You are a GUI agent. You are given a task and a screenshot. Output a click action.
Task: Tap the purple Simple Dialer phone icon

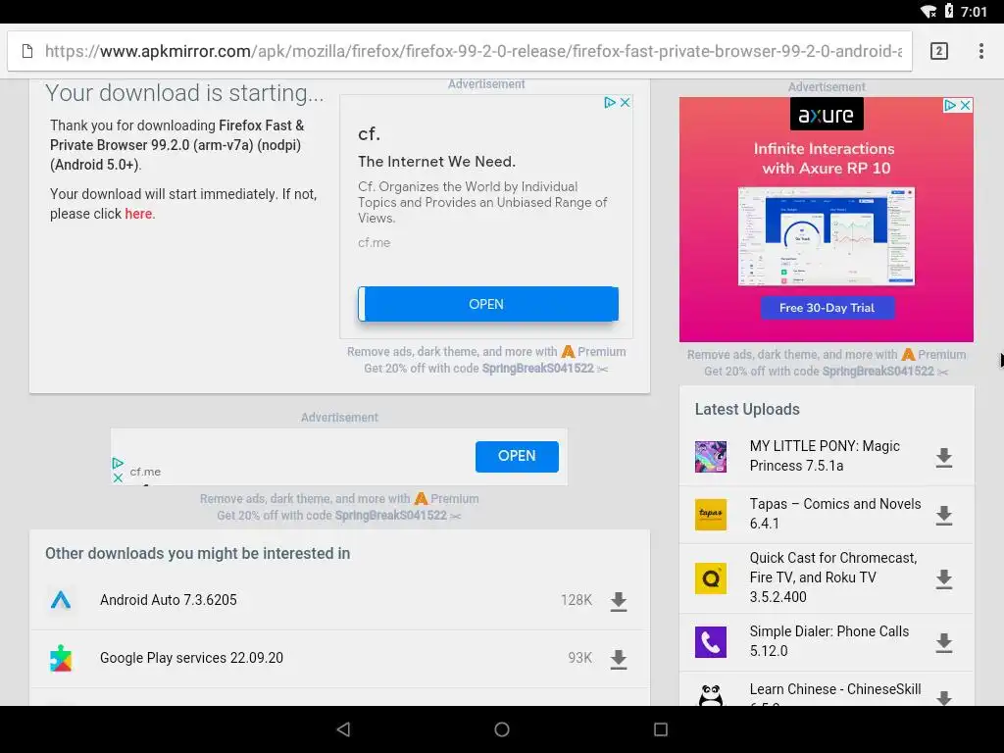711,641
